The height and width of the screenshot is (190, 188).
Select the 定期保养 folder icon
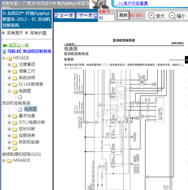coord(15,136)
